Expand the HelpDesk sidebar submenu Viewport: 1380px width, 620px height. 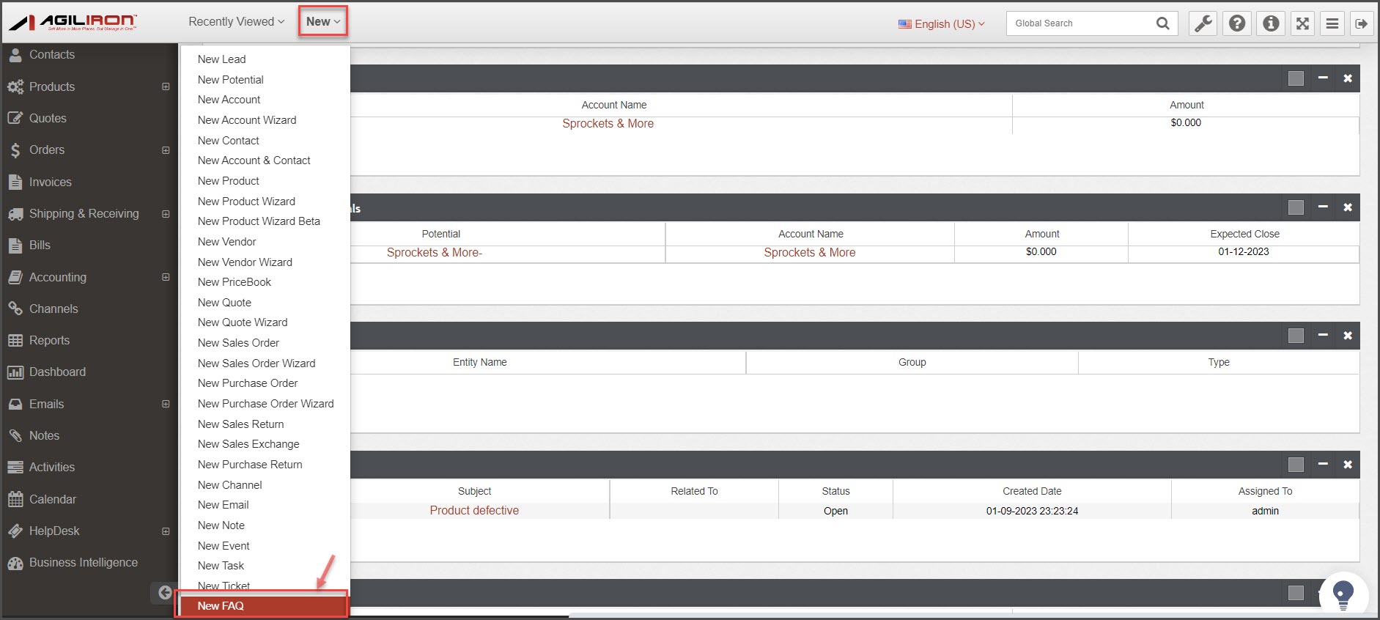click(166, 531)
